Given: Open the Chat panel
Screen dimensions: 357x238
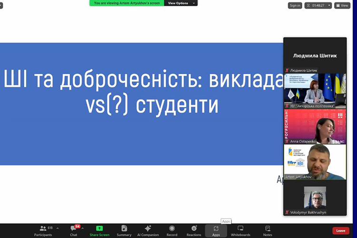Looking at the screenshot, I should tap(74, 230).
